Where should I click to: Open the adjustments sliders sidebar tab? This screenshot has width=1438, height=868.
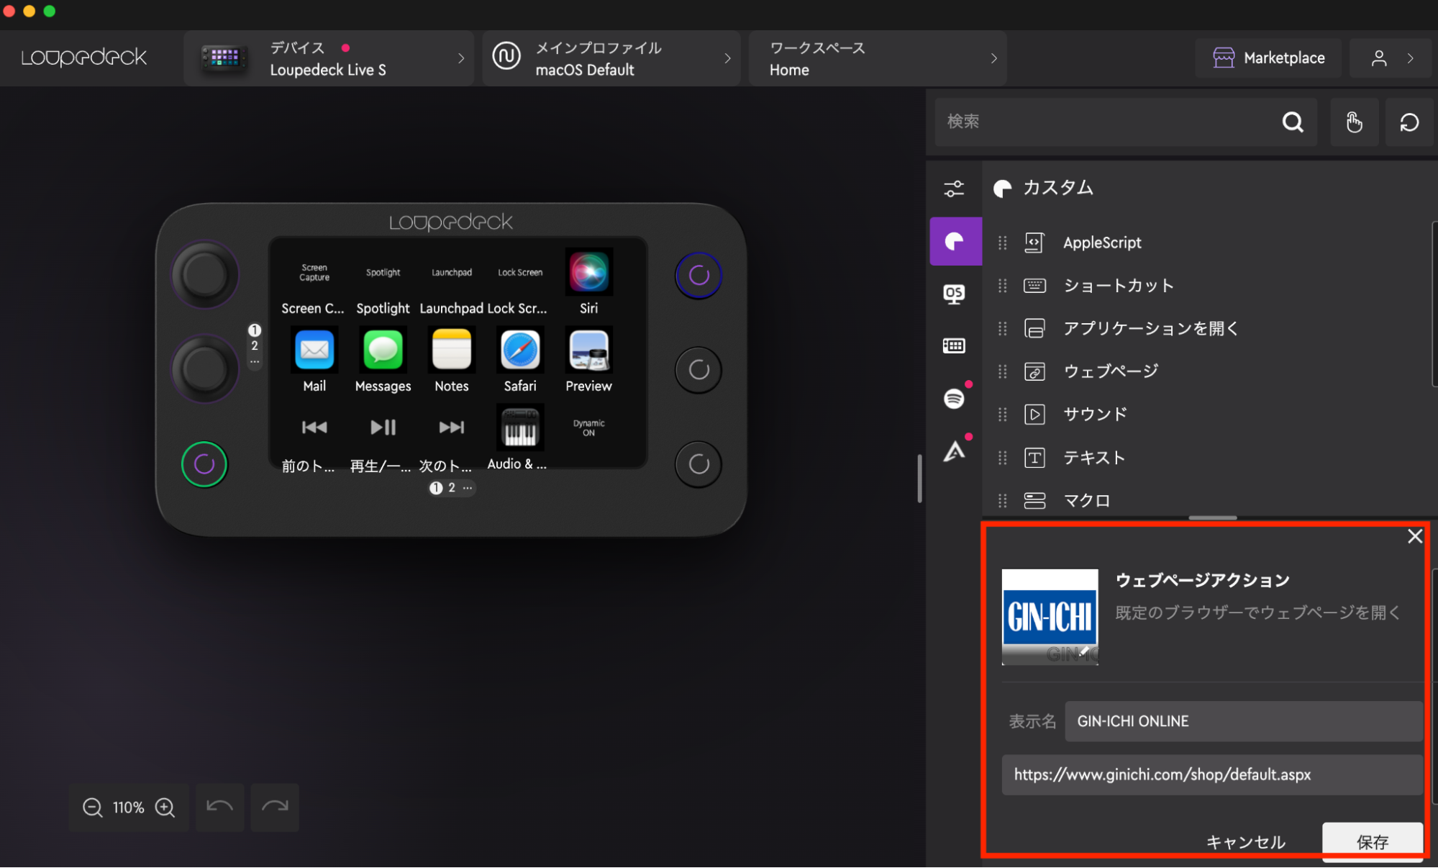pos(954,189)
